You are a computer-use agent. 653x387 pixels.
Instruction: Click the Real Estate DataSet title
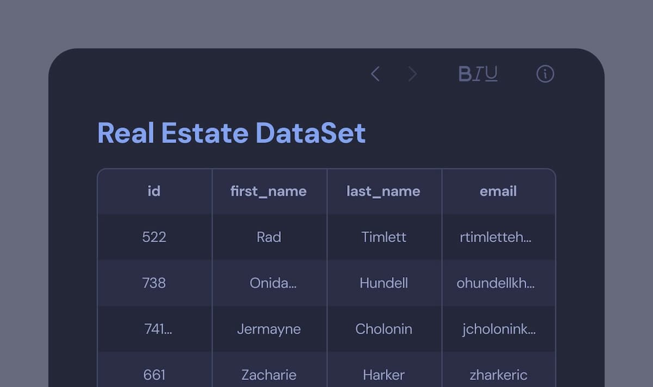(231, 133)
